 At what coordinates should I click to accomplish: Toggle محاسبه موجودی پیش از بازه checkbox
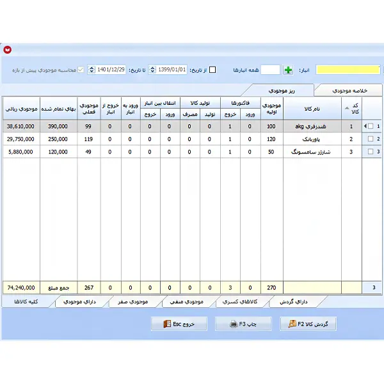point(81,70)
